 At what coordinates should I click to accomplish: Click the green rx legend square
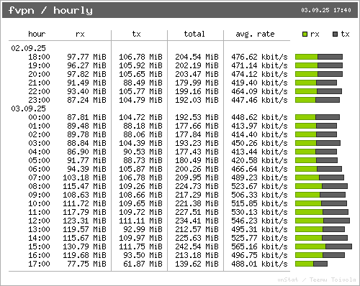tap(305, 34)
